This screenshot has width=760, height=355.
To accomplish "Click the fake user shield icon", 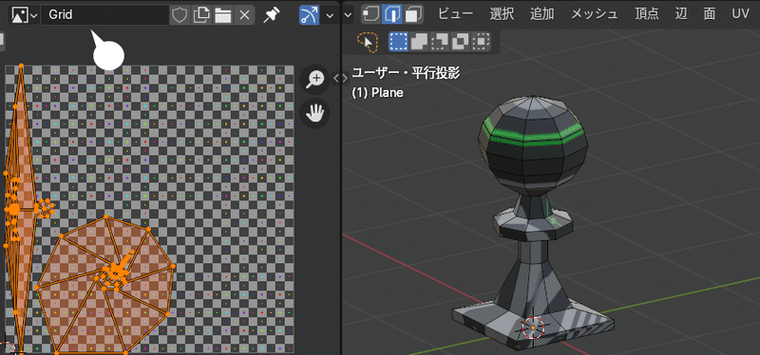I will 180,15.
